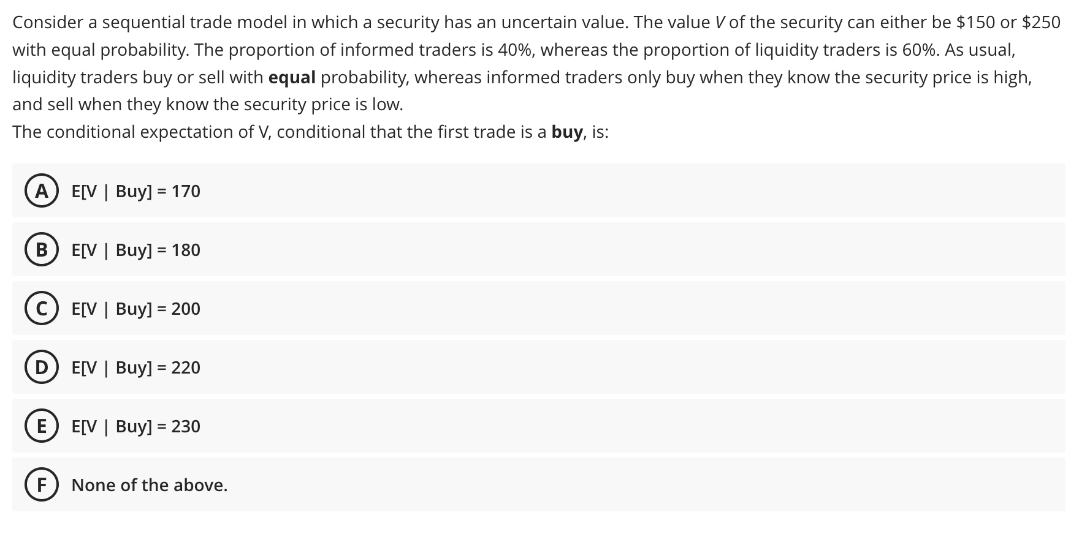Choose E[V | Buy] = 170
Image resolution: width=1090 pixels, height=534 pixels.
[136, 191]
